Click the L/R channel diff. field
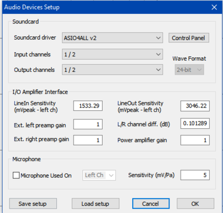This screenshot has height=213, width=223. (x=195, y=123)
